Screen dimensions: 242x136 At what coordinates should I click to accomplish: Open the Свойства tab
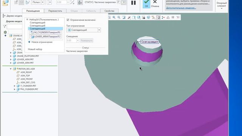pos(109,11)
